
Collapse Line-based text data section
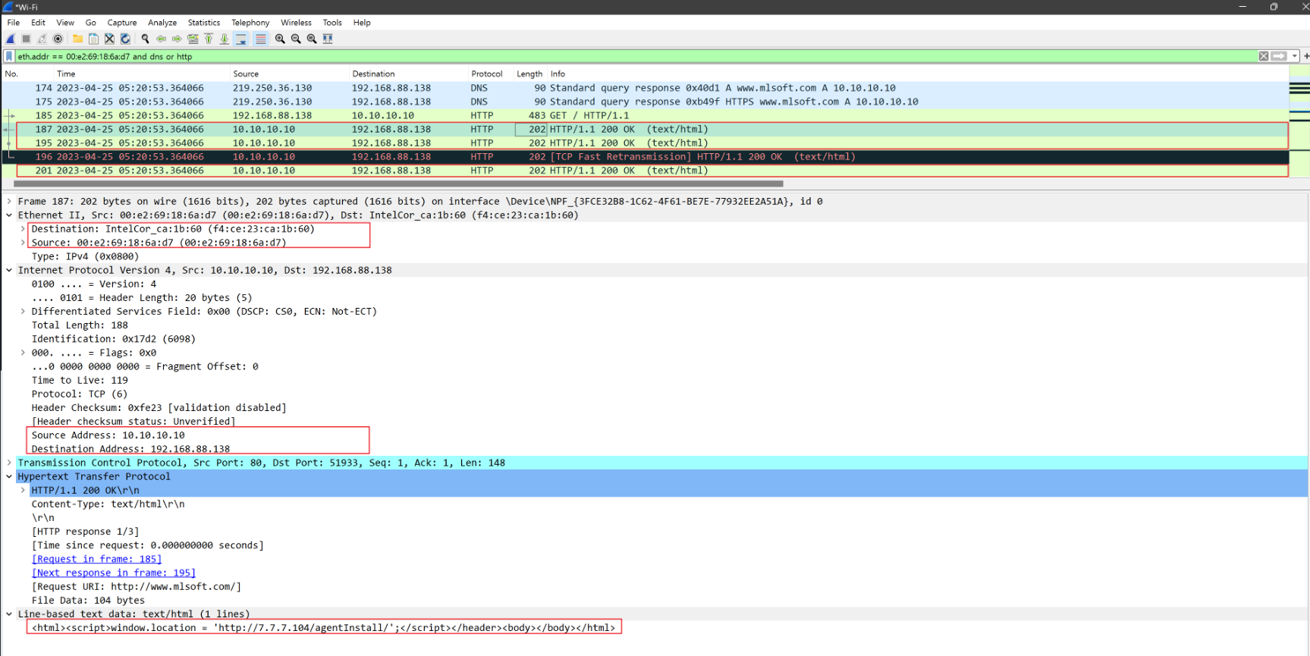[x=9, y=614]
